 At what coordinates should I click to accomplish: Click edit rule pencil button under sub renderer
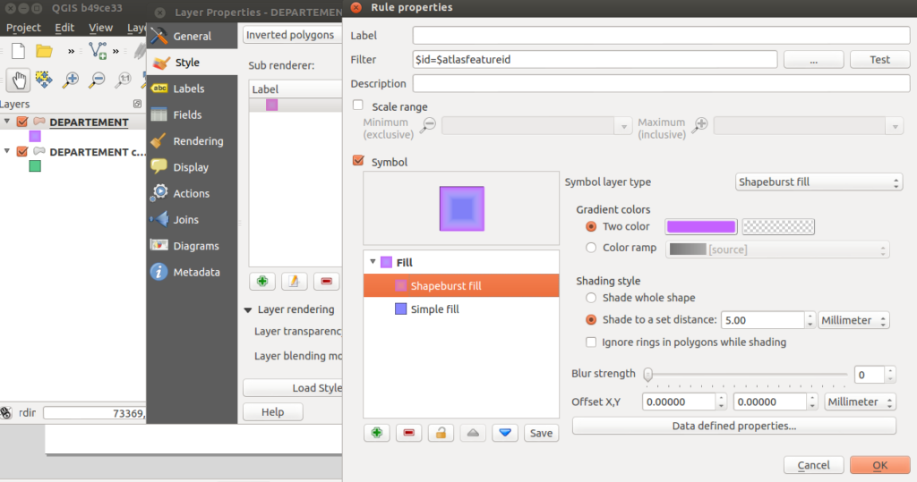point(294,282)
